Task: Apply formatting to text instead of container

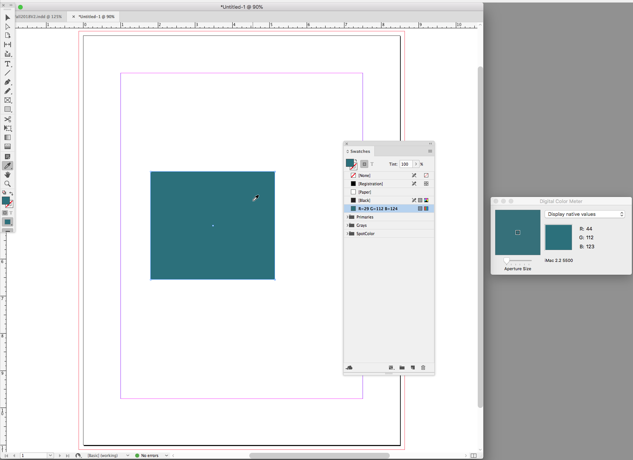Action: (x=372, y=164)
